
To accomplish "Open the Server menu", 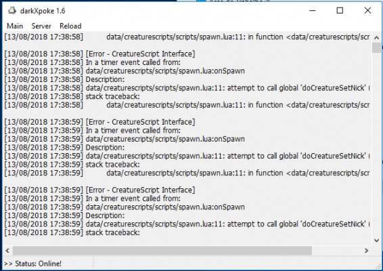I will pos(41,26).
